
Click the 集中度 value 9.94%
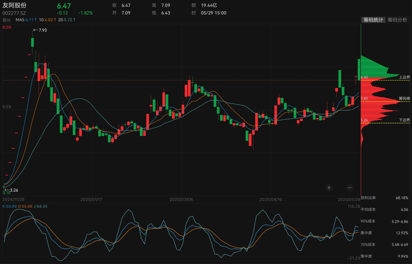(403, 256)
